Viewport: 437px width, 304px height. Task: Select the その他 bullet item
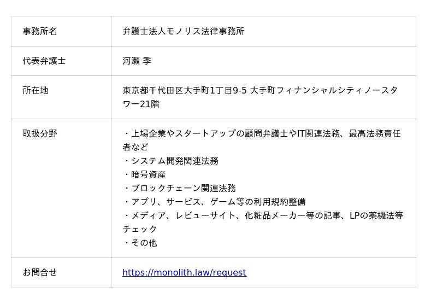[144, 243]
